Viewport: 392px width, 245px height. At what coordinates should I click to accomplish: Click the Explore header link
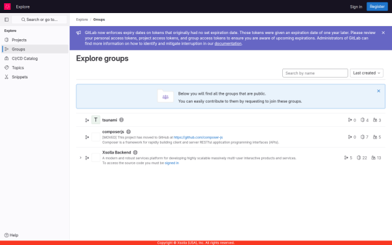tap(23, 7)
